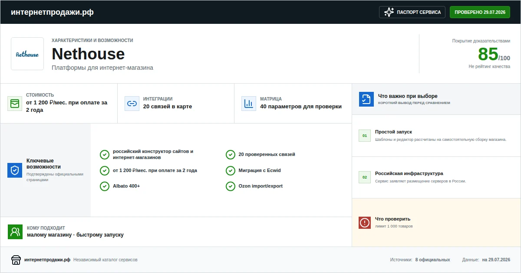
Task: Click 8 официальных sources text
Action: tap(432, 260)
